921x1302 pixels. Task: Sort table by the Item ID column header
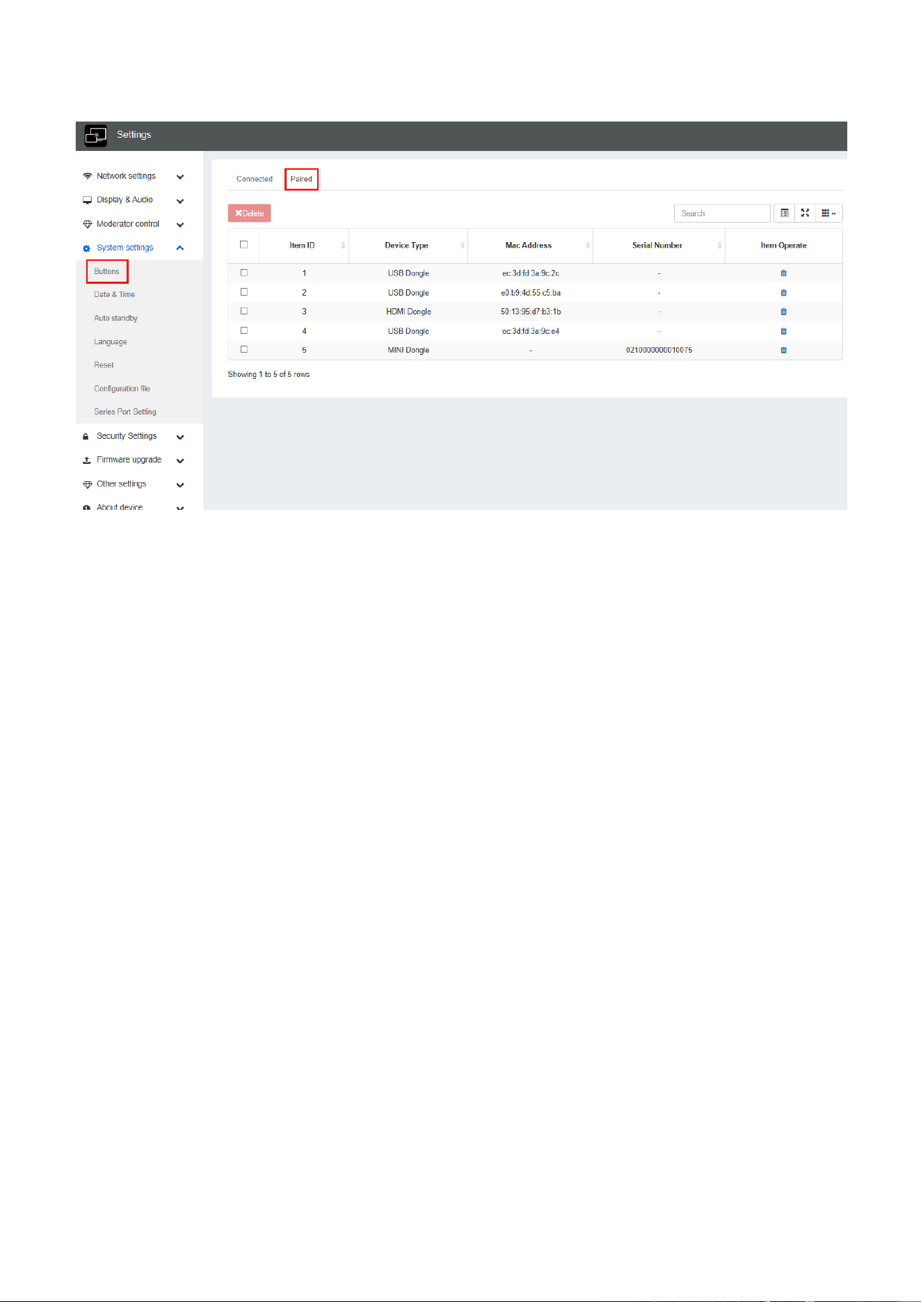304,246
